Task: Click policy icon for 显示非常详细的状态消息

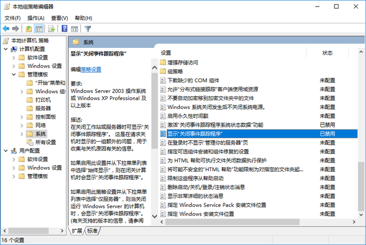Action: (163, 196)
